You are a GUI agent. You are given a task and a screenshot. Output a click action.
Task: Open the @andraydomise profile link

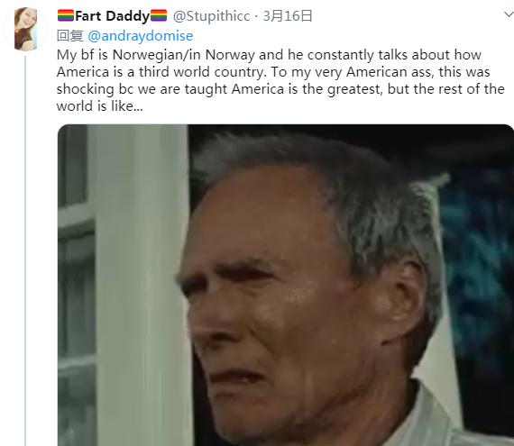pyautogui.click(x=141, y=36)
